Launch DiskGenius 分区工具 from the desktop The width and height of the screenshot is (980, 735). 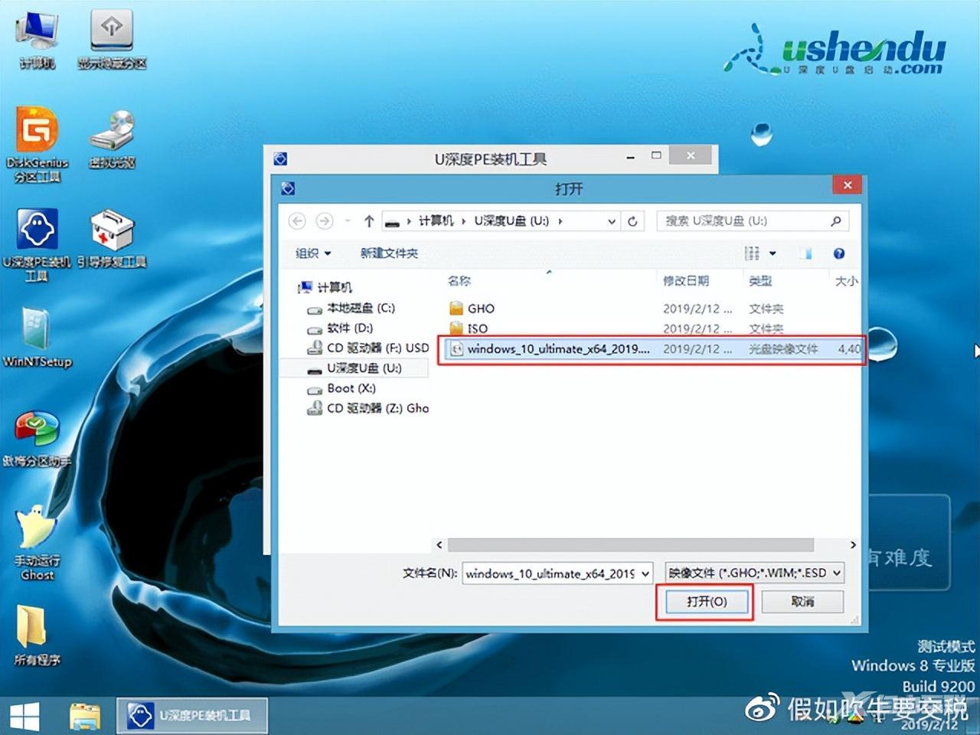37,145
